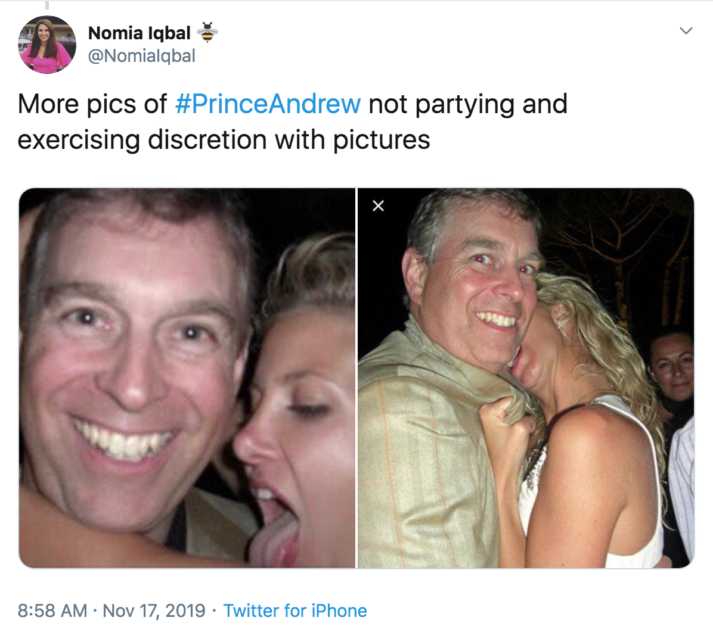The height and width of the screenshot is (636, 713).
Task: Click the white X icon on photo
Action: point(378,206)
